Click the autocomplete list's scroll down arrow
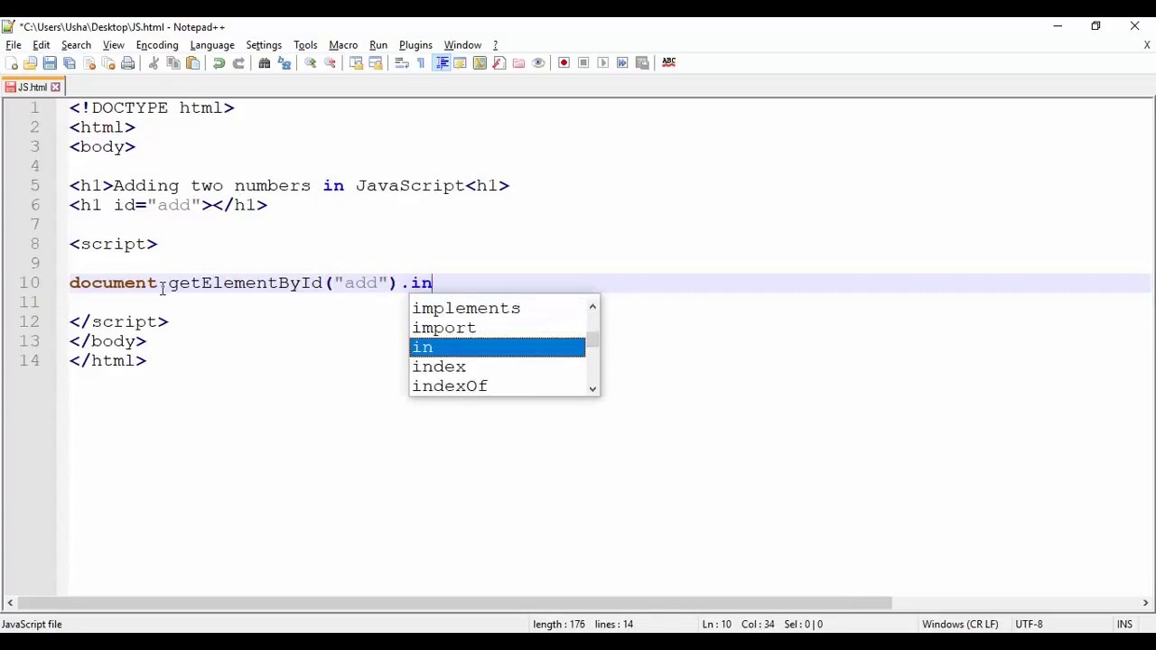 [592, 388]
